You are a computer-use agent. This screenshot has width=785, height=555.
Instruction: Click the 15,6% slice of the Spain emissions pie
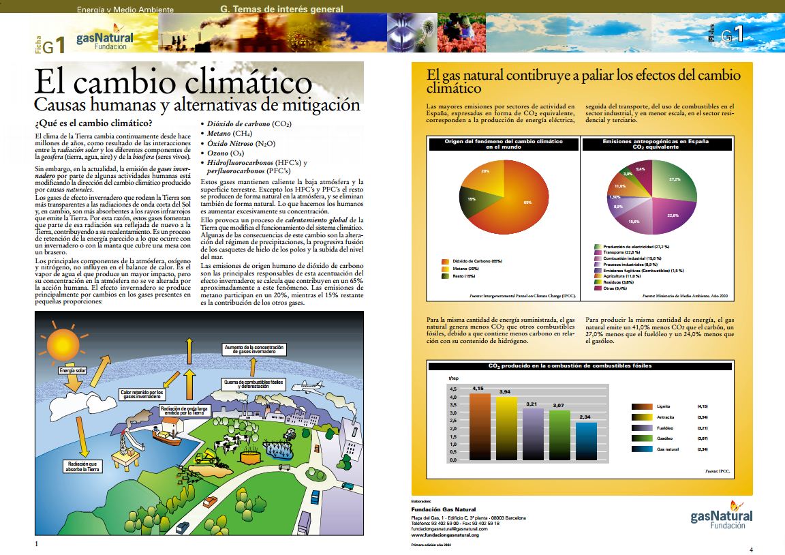pos(634,219)
